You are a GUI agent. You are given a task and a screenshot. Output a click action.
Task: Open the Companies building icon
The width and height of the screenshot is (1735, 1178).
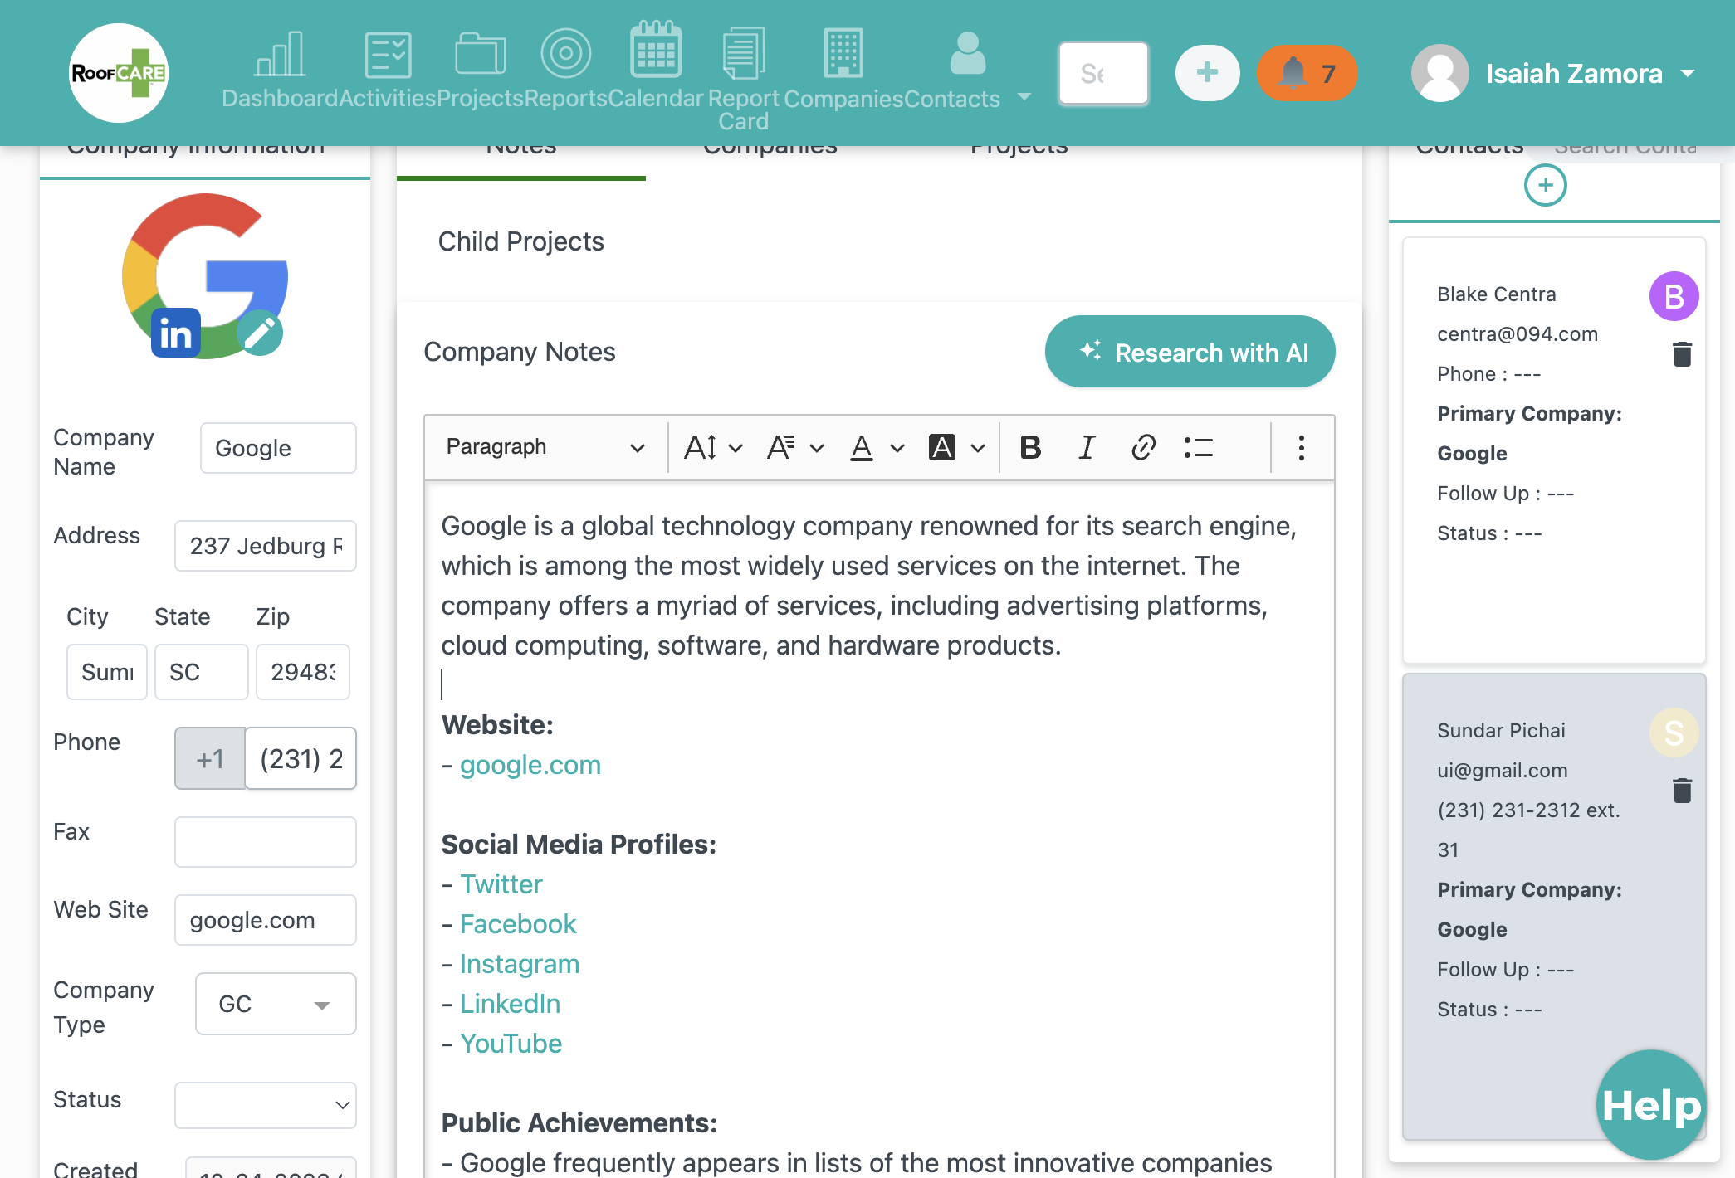tap(843, 53)
